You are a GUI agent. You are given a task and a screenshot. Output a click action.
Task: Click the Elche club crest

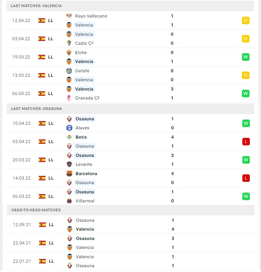[69, 53]
